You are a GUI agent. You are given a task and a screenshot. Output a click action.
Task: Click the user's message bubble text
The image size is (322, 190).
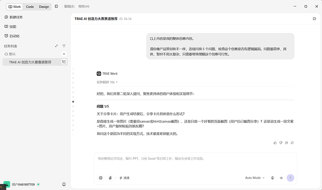tap(220, 46)
